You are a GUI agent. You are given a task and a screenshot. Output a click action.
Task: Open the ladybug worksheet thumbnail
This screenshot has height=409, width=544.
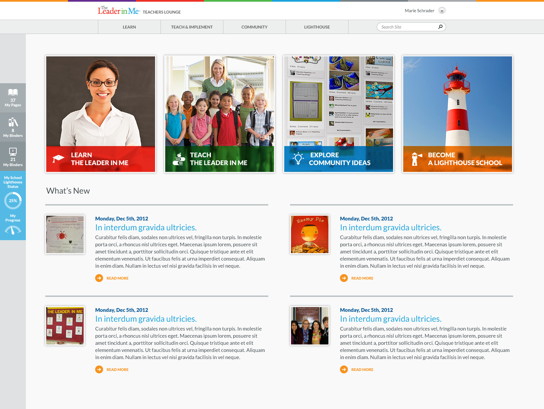click(x=65, y=234)
